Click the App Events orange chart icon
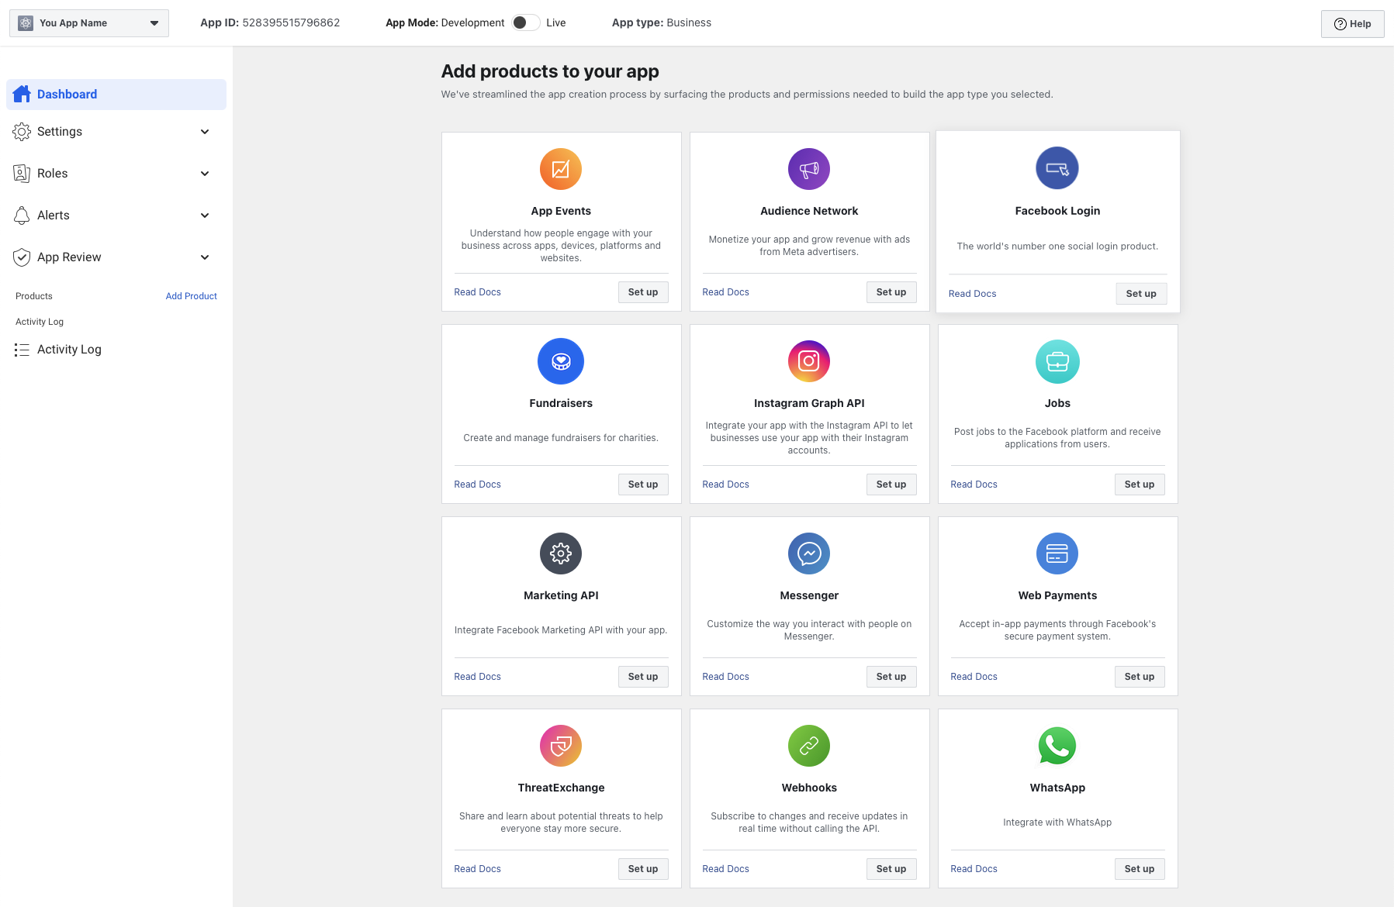 pyautogui.click(x=560, y=169)
